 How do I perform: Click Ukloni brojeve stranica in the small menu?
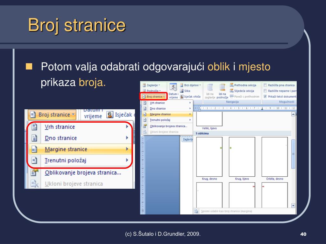coord(167,132)
